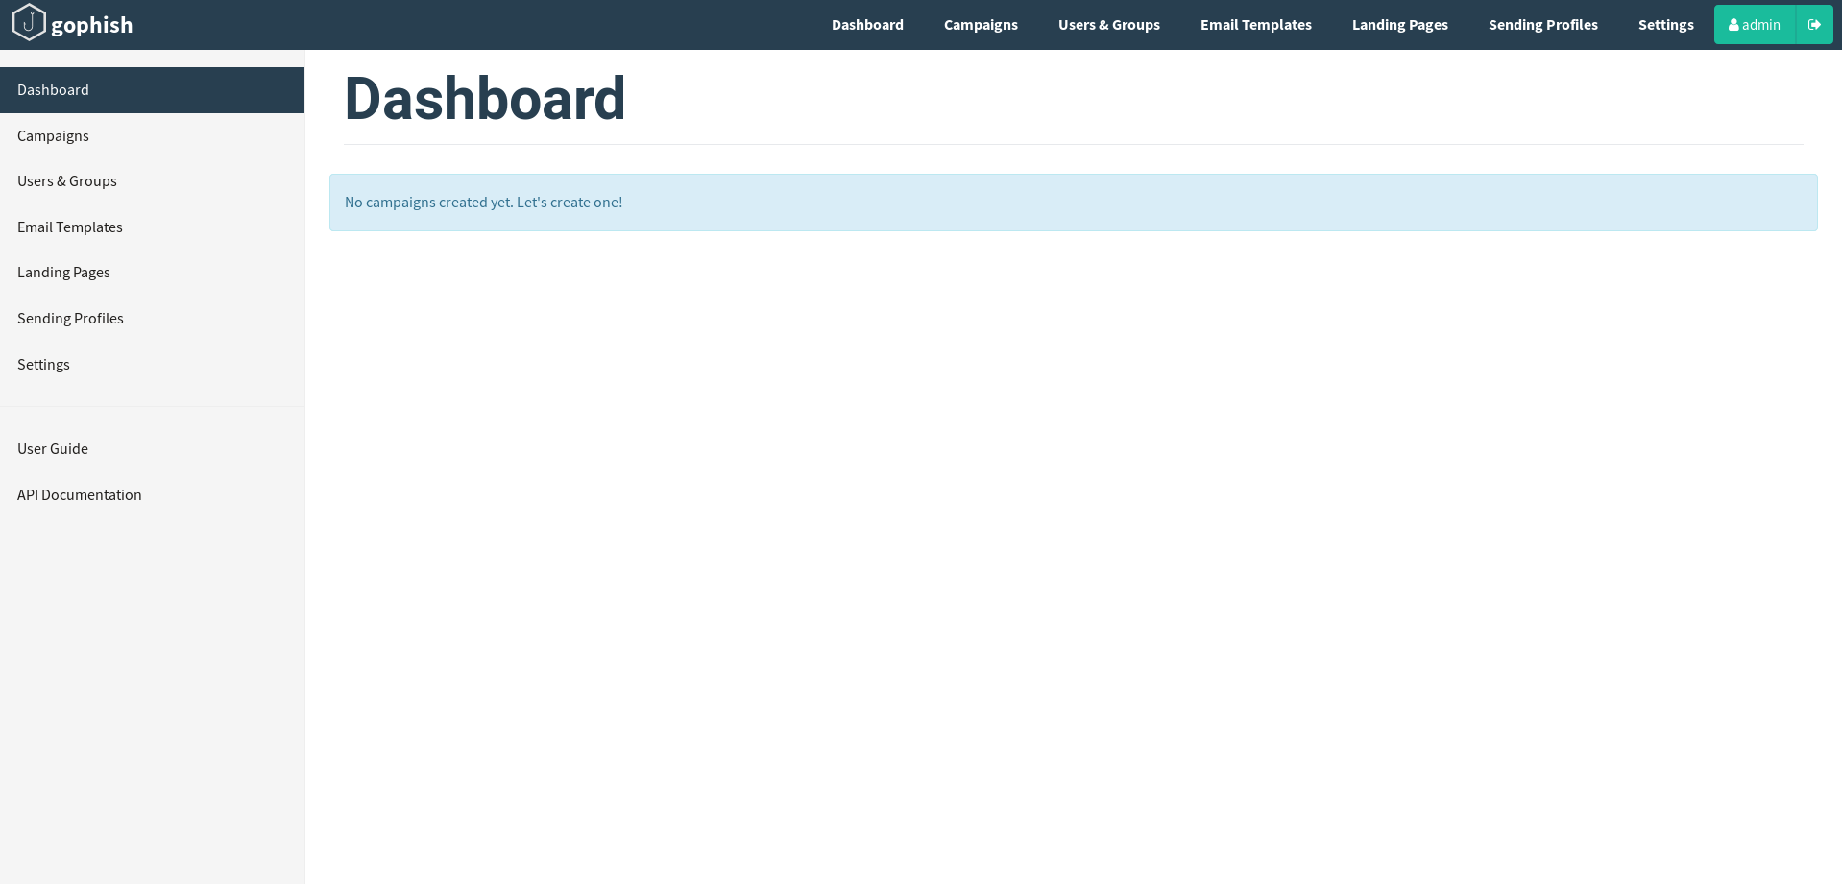Select Email Templates in the top navbar
Image resolution: width=1842 pixels, height=884 pixels.
tap(1255, 25)
